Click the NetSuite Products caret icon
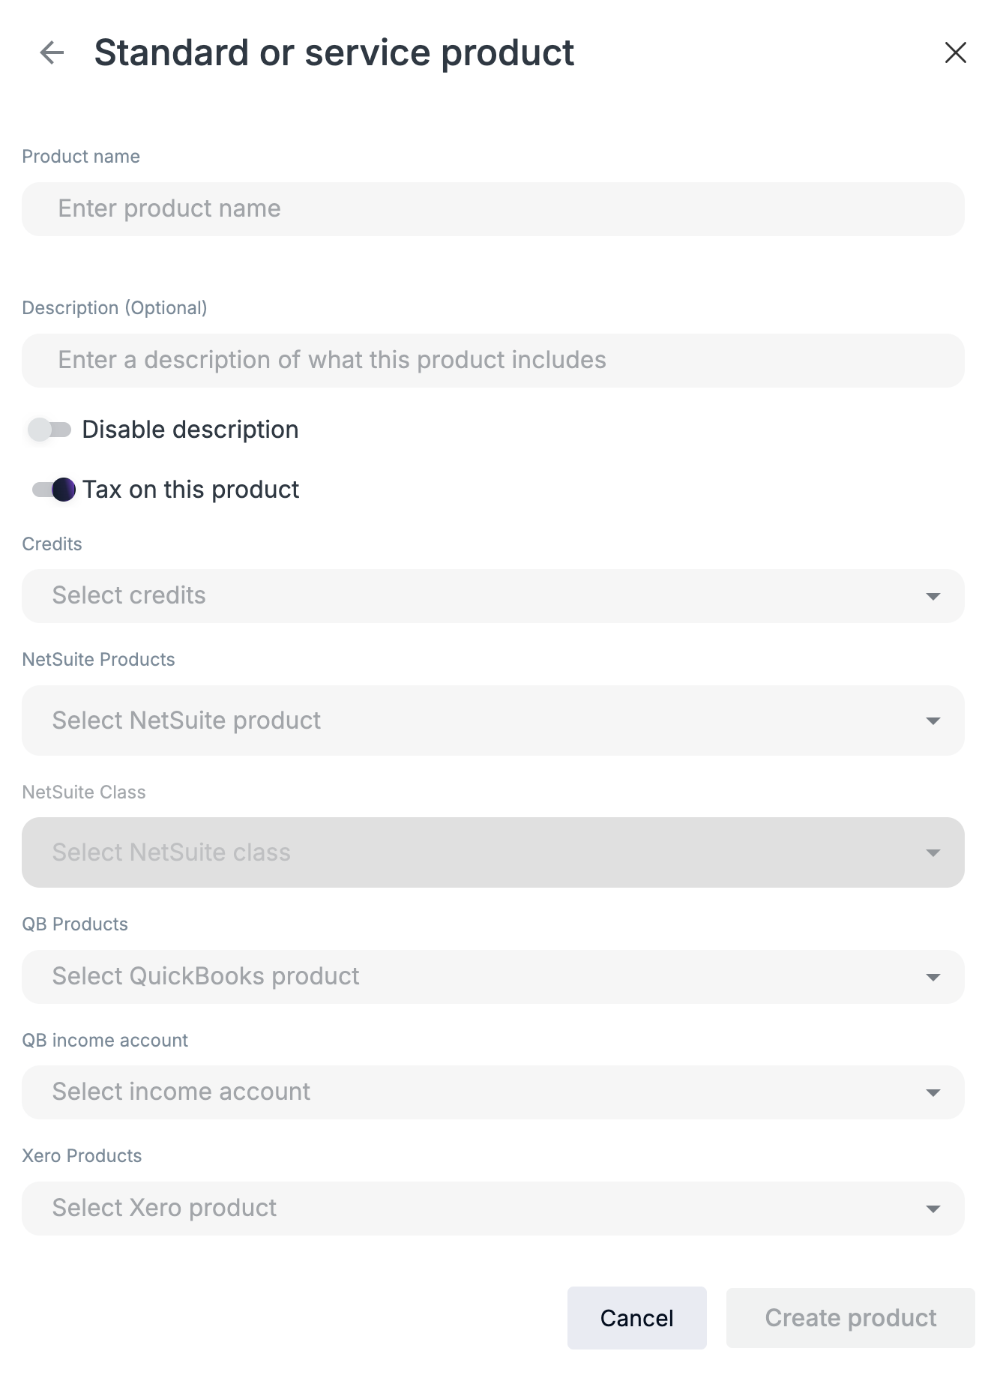This screenshot has height=1384, width=994. coord(933,720)
